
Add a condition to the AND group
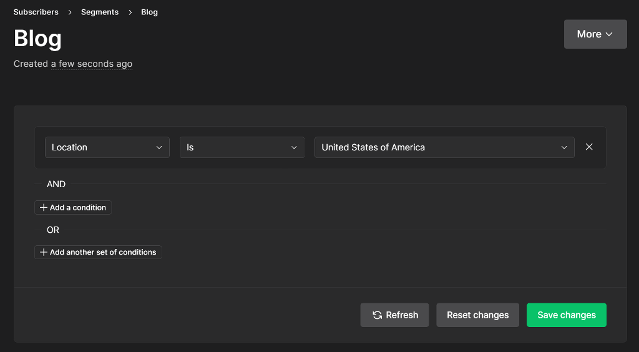(x=73, y=208)
